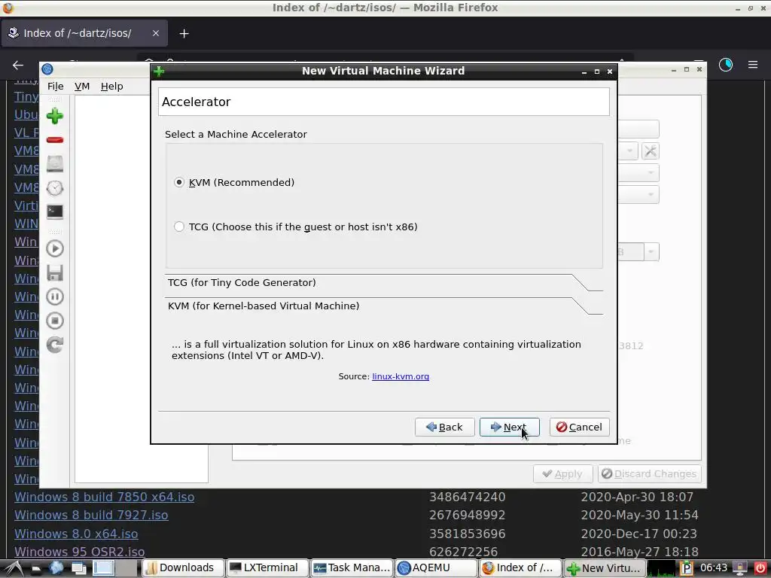This screenshot has height=578, width=771.
Task: Open the Windows 8 build 7850 x64.iso link
Action: (104, 497)
